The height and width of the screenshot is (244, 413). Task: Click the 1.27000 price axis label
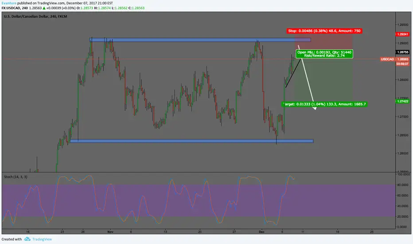tap(403, 117)
